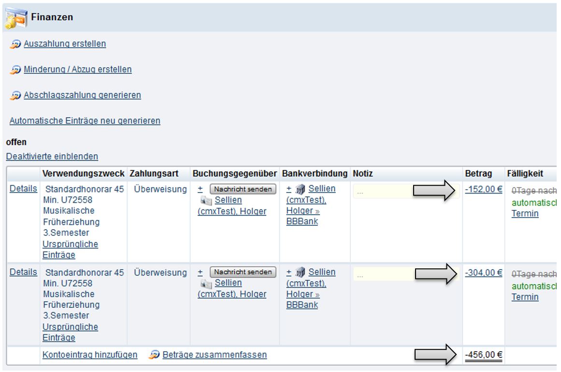Open Details for the -304,00 € entry
561x372 pixels.
(x=23, y=272)
